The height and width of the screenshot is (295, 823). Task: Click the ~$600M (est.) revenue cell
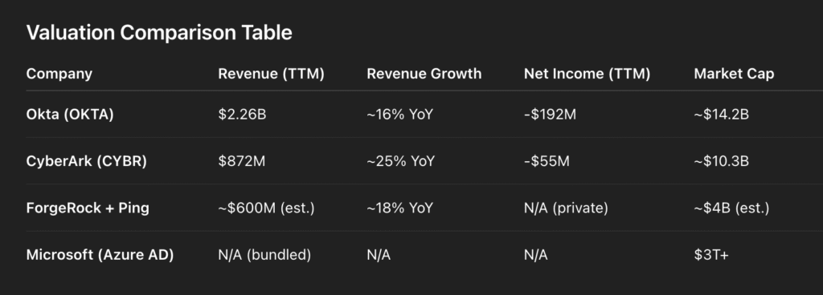pos(266,208)
